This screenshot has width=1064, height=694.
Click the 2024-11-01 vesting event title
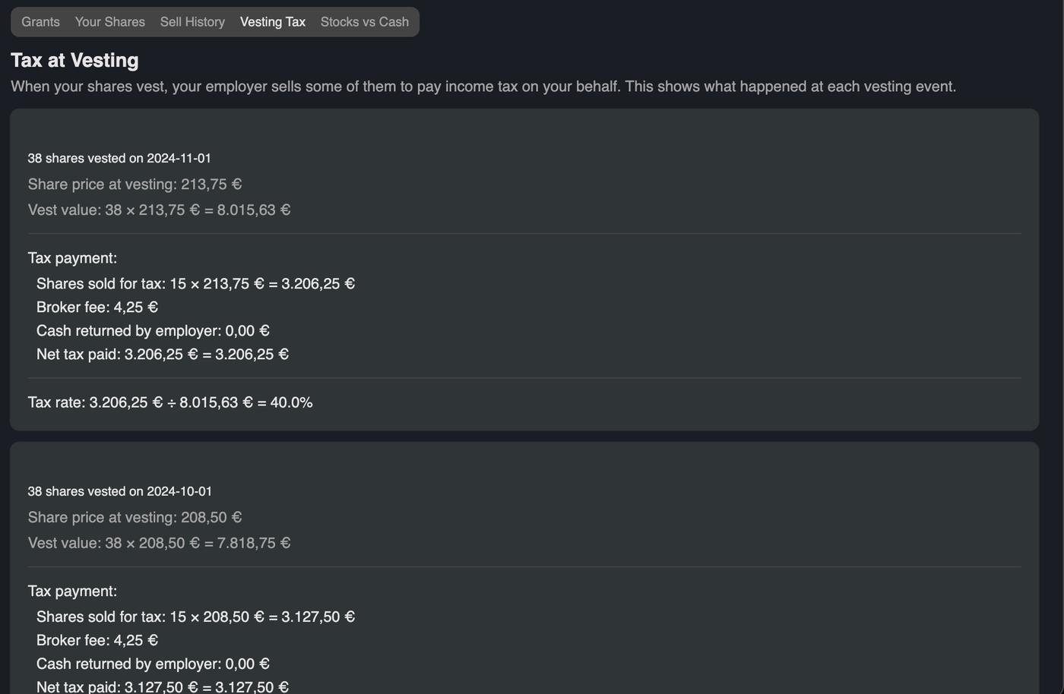point(119,159)
